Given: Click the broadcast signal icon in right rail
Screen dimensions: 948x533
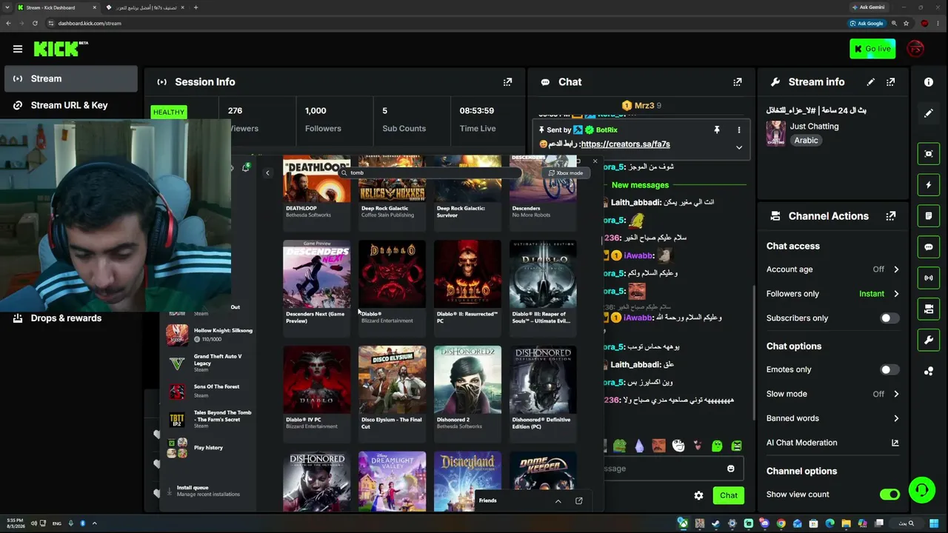Looking at the screenshot, I should 929,278.
